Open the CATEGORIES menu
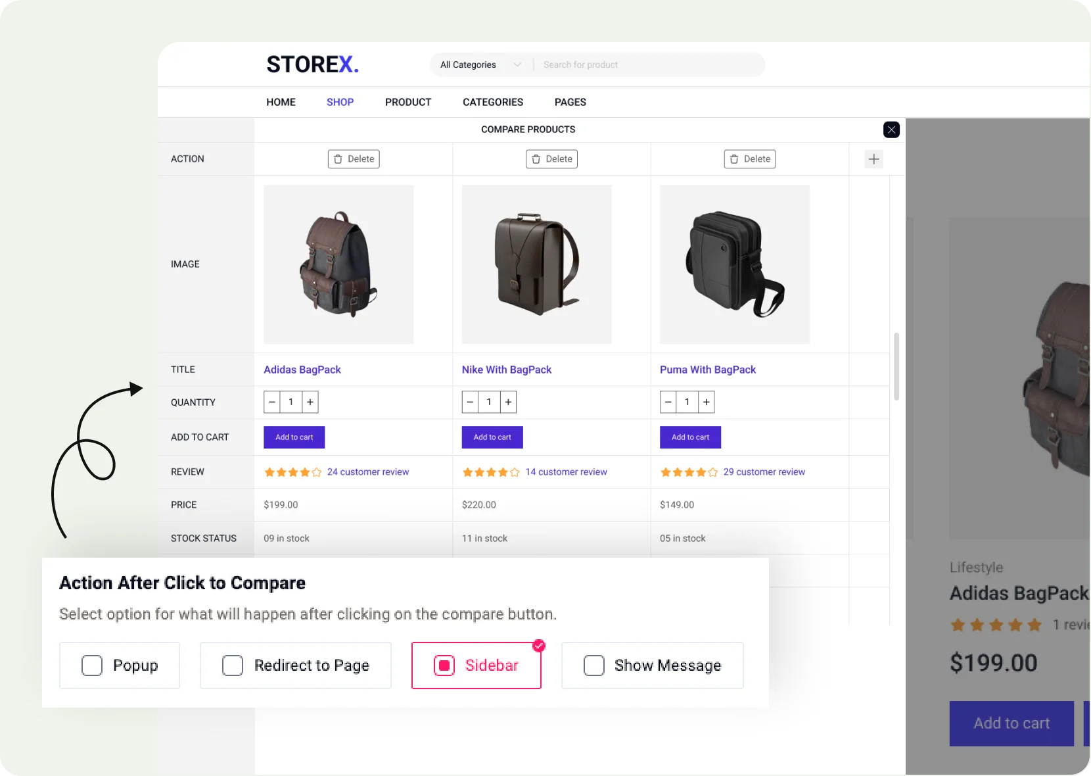Image resolution: width=1091 pixels, height=776 pixels. click(492, 102)
